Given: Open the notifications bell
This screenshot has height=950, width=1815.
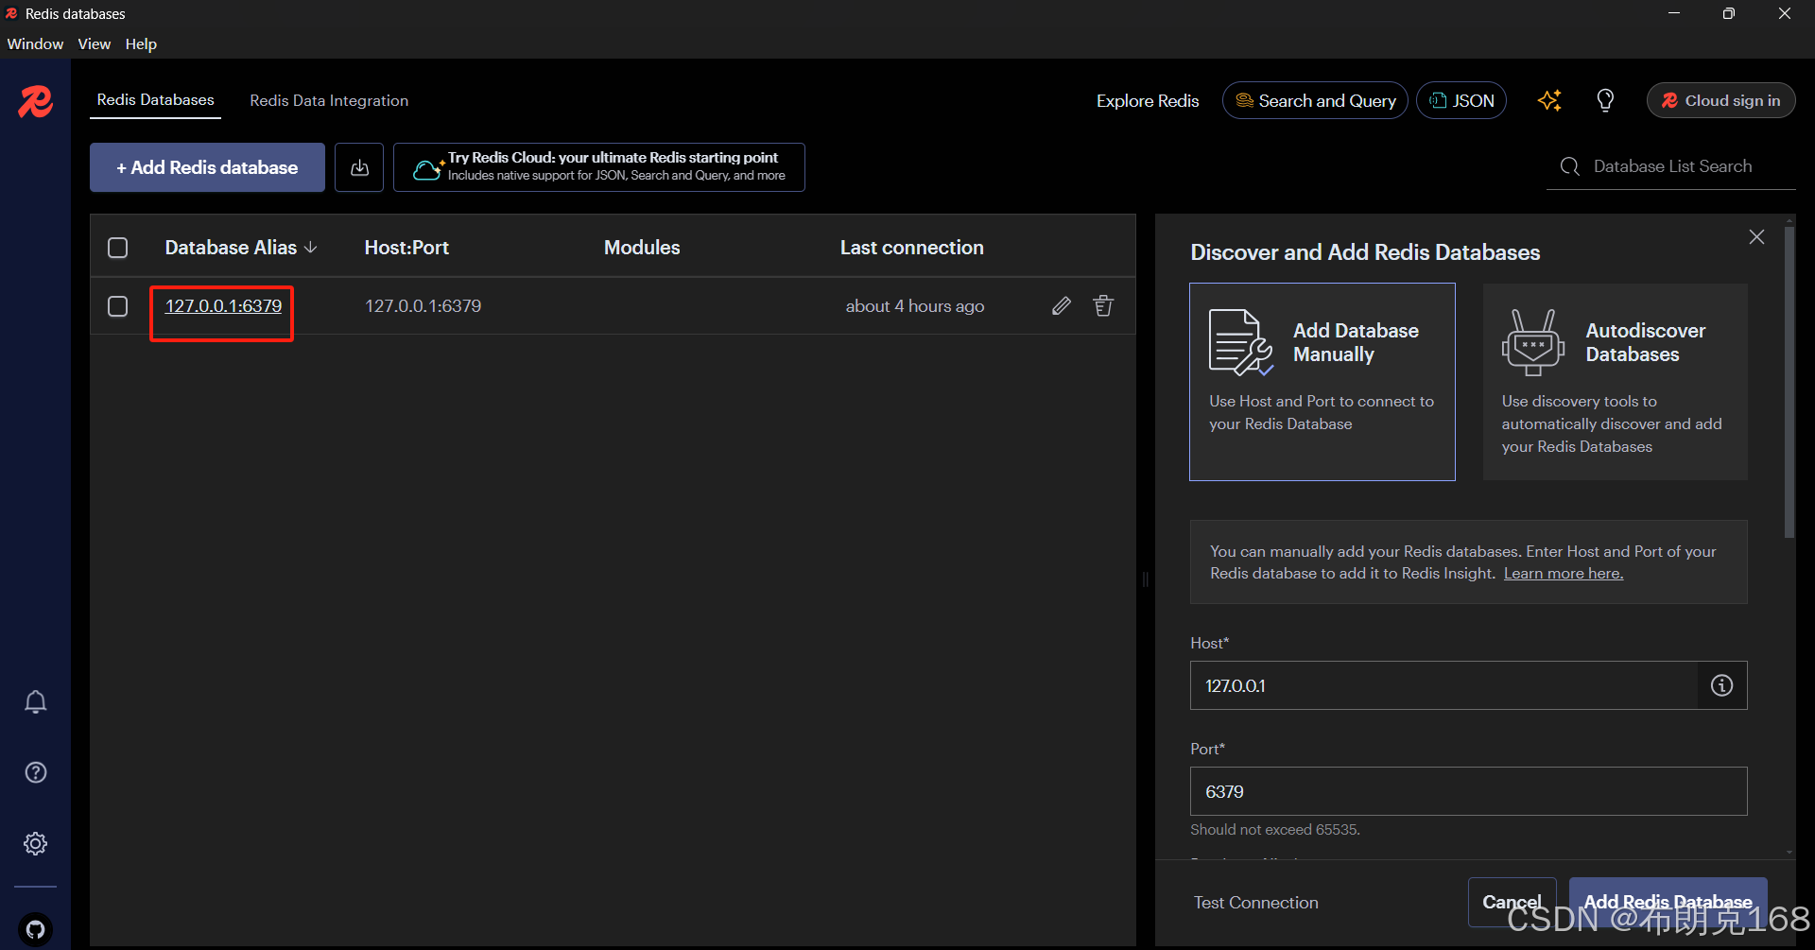Looking at the screenshot, I should (x=36, y=701).
